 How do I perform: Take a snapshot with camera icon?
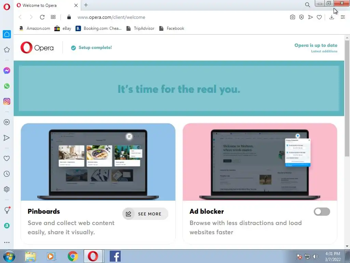[293, 17]
